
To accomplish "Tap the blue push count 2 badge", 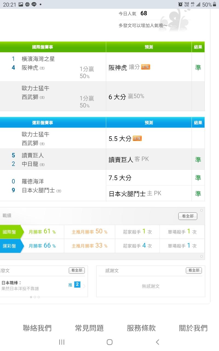I will click(x=77, y=285).
